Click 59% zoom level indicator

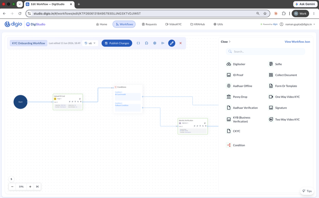coord(21,187)
